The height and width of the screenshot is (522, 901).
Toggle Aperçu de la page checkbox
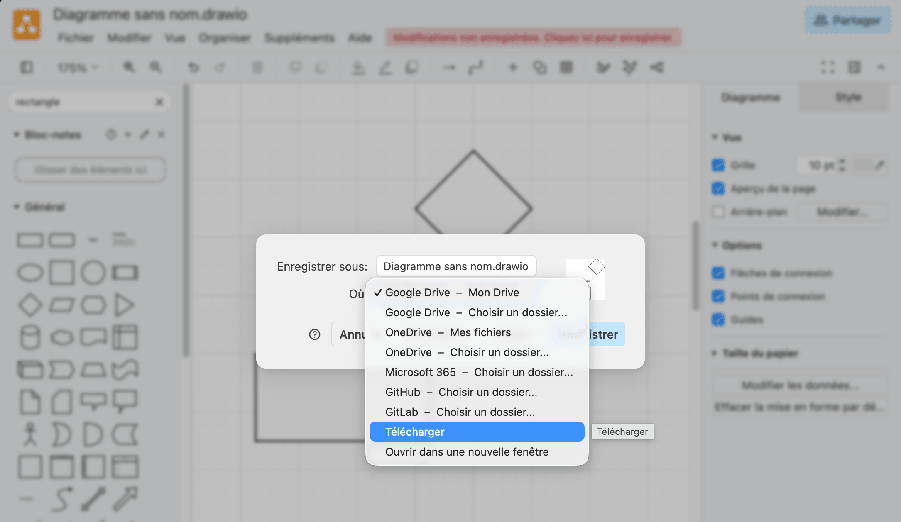718,189
